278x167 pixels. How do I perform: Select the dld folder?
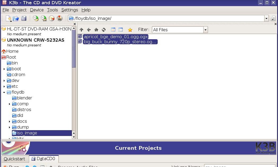coord(20,116)
